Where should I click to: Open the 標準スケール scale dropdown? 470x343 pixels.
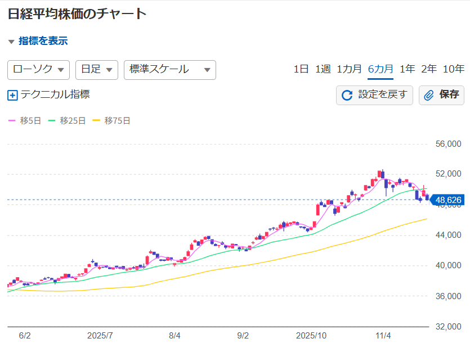[169, 70]
